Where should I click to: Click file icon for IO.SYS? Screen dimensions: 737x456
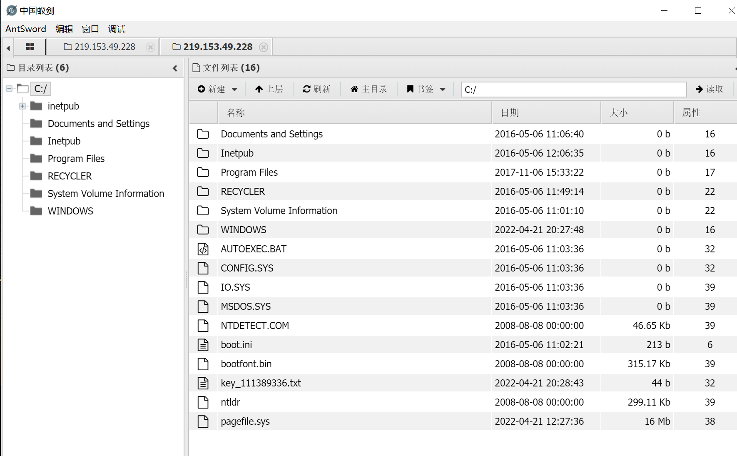(203, 287)
